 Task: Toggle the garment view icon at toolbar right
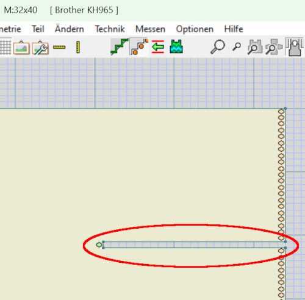pos(295,47)
